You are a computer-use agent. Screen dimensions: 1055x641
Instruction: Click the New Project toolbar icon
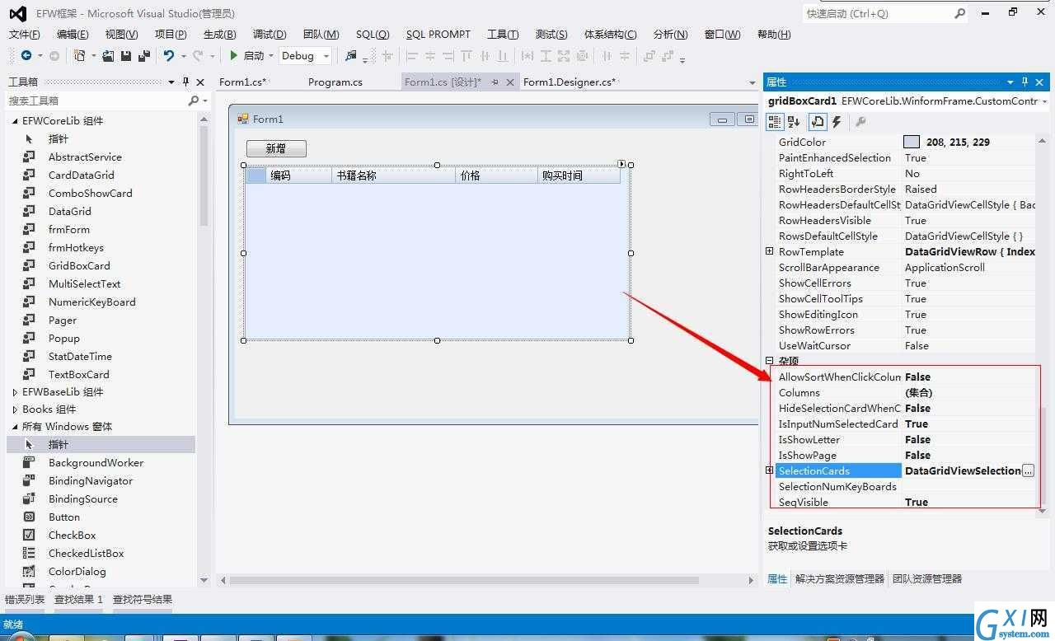(79, 56)
